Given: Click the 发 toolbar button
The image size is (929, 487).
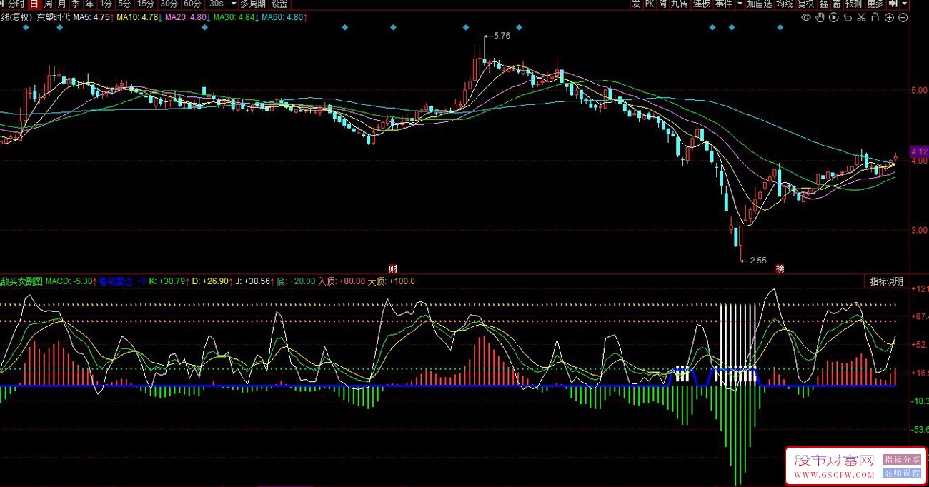Looking at the screenshot, I should click(636, 4).
